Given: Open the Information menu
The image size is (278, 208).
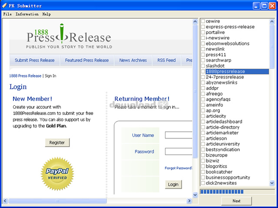Looking at the screenshot, I should click(27, 14).
